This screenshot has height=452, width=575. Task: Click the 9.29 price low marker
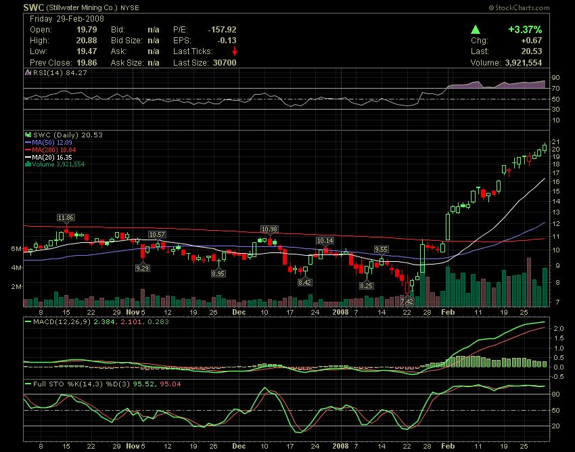point(142,268)
